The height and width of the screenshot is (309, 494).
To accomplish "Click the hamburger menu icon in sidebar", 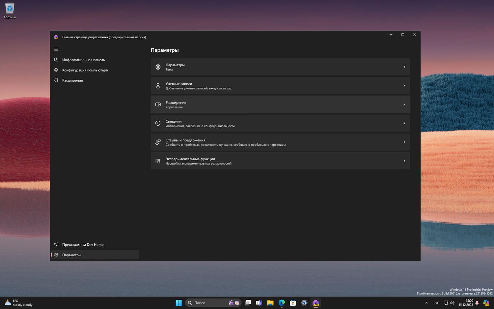I will 56,49.
